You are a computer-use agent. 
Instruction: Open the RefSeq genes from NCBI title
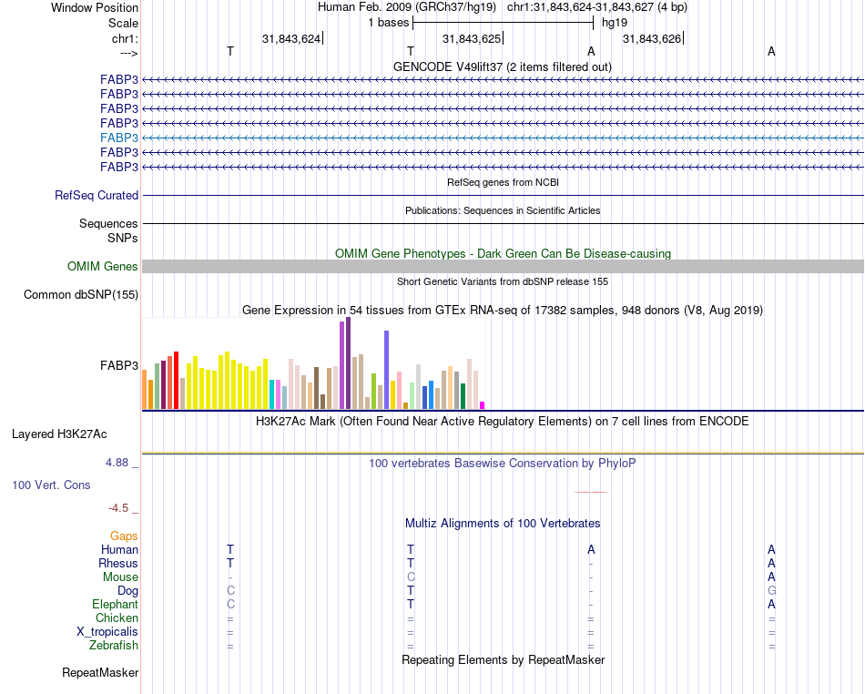point(503,182)
